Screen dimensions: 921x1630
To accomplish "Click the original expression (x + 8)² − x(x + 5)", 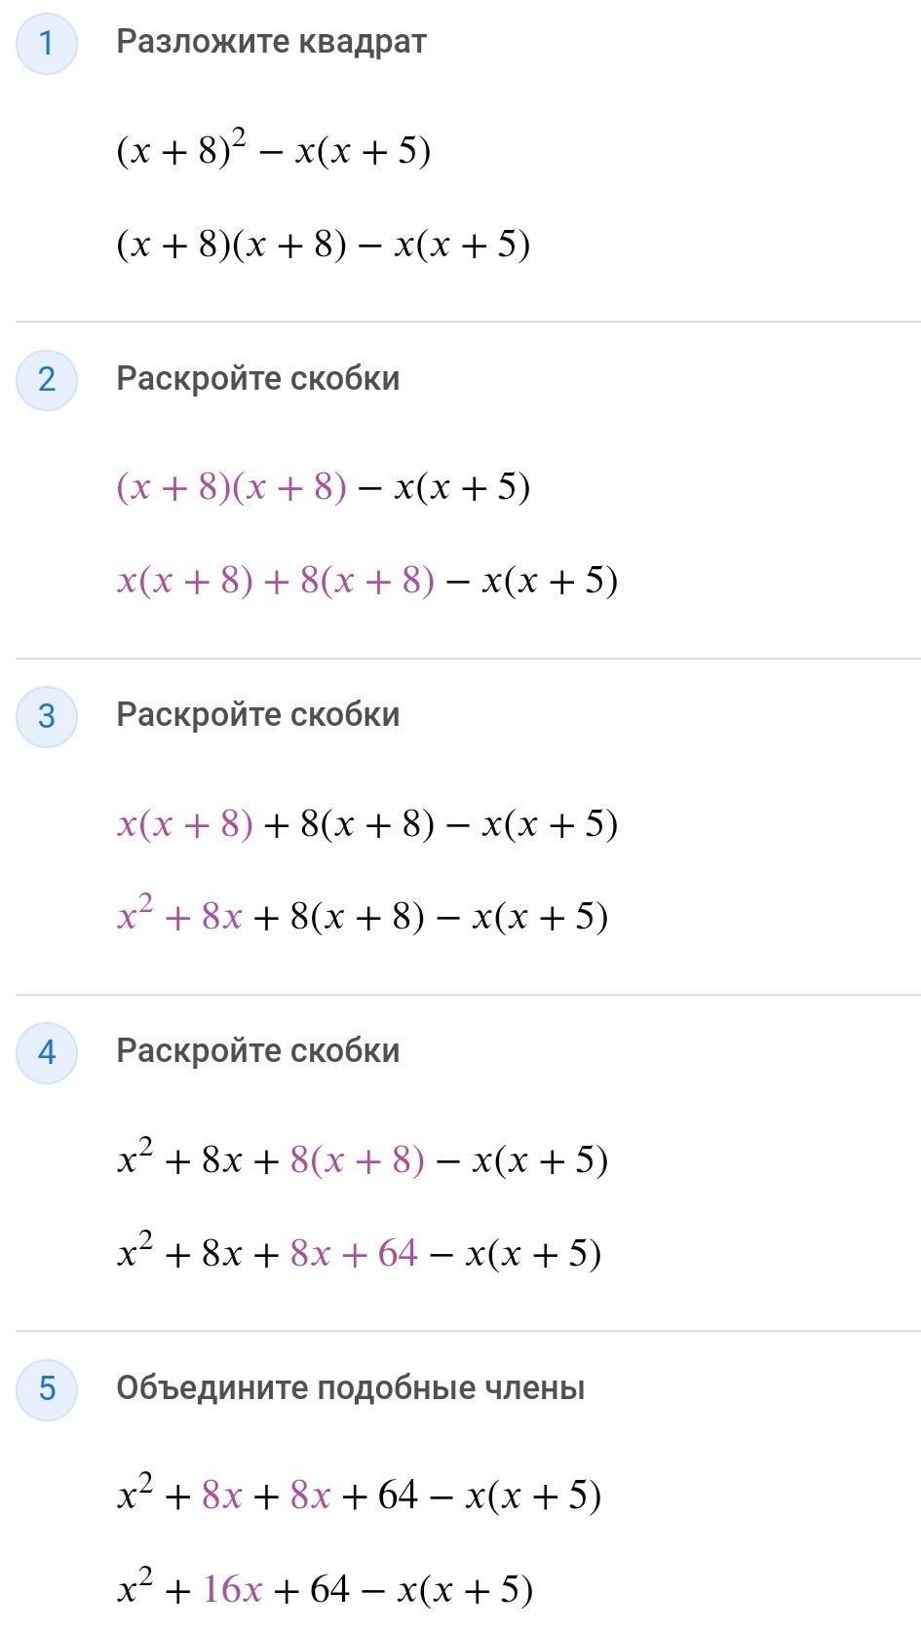I will [273, 151].
